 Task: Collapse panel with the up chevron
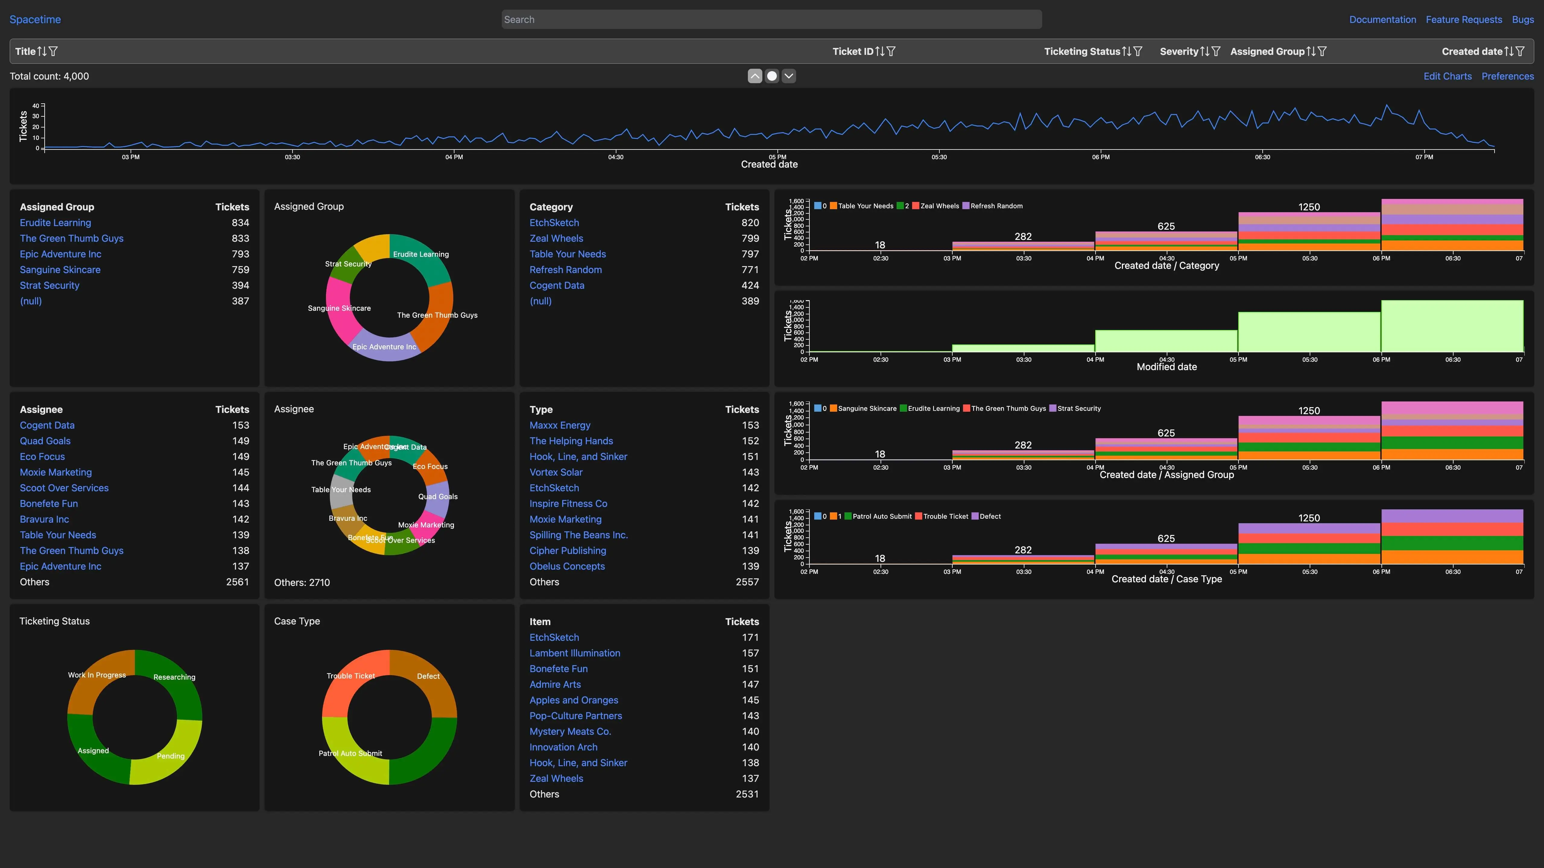tap(755, 76)
